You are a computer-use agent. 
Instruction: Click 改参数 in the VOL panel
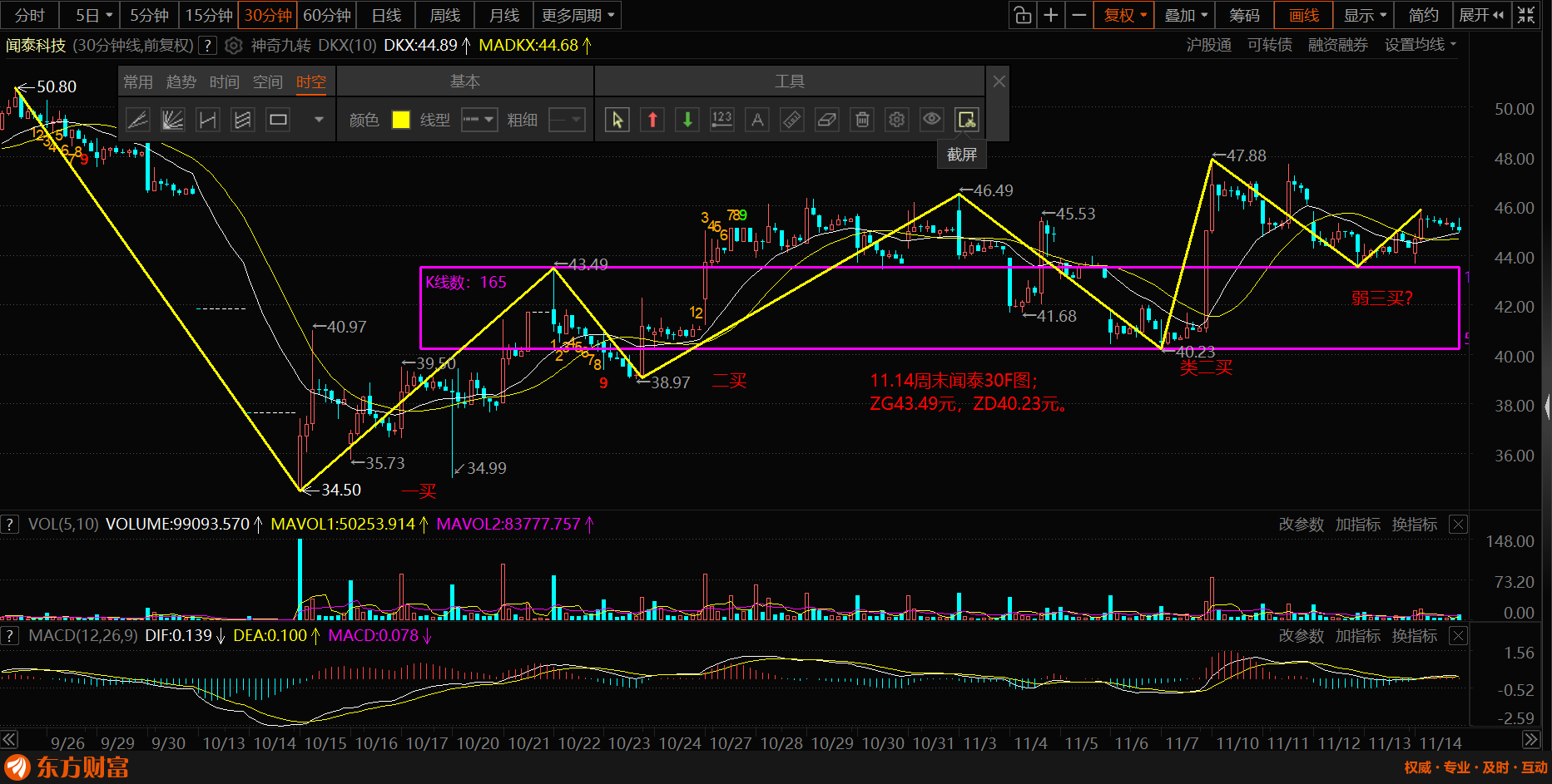coord(1301,525)
